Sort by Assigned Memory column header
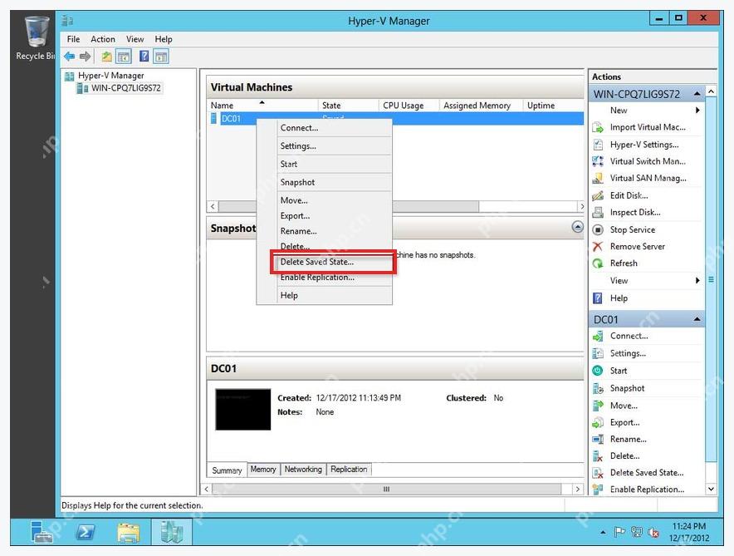 (481, 106)
